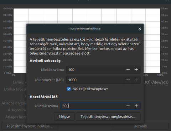Image resolution: width=171 pixels, height=131 pixels.
Task: Increase transfer rate Minták száma value
Action: pos(136,70)
